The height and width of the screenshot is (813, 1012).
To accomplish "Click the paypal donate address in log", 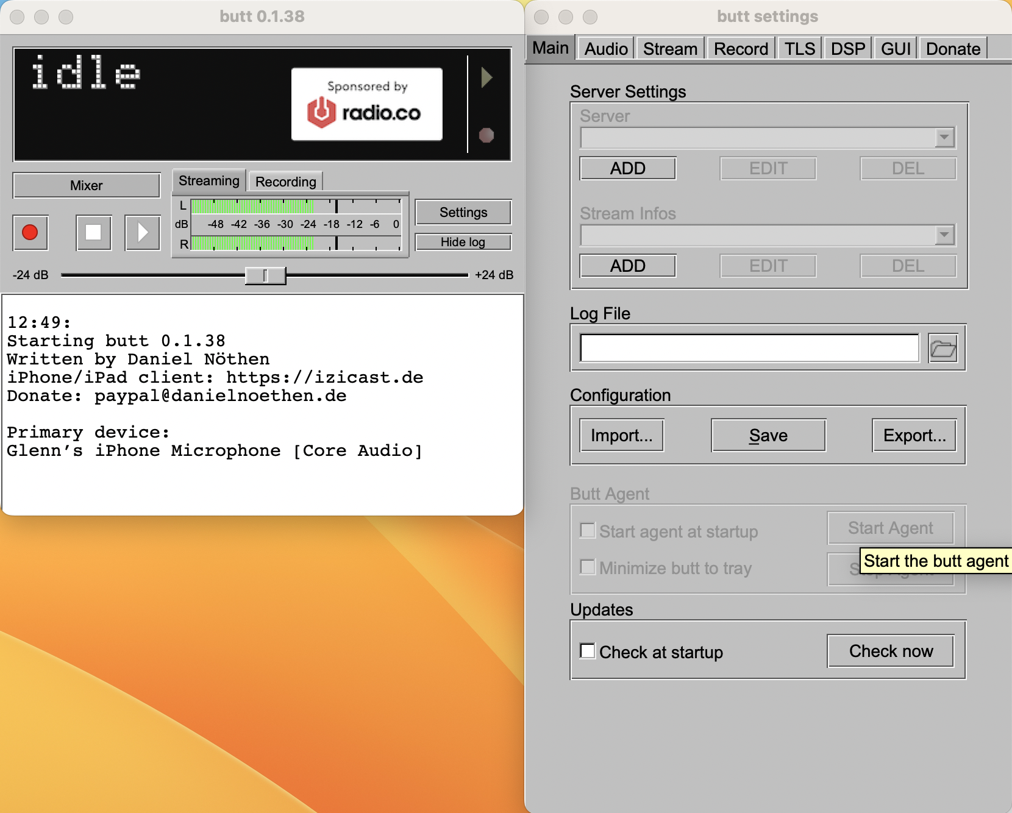I will click(x=220, y=396).
